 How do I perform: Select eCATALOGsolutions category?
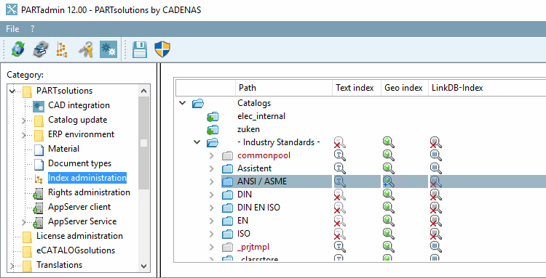pyautogui.click(x=76, y=250)
